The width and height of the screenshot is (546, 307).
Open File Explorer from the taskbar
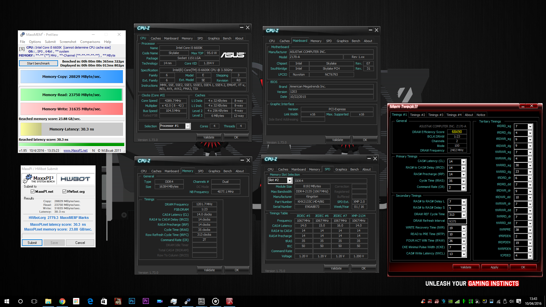point(48,301)
